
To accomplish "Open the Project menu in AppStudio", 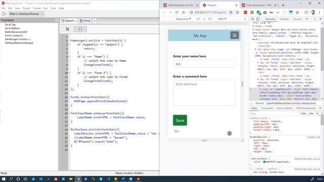I will point(26,8).
